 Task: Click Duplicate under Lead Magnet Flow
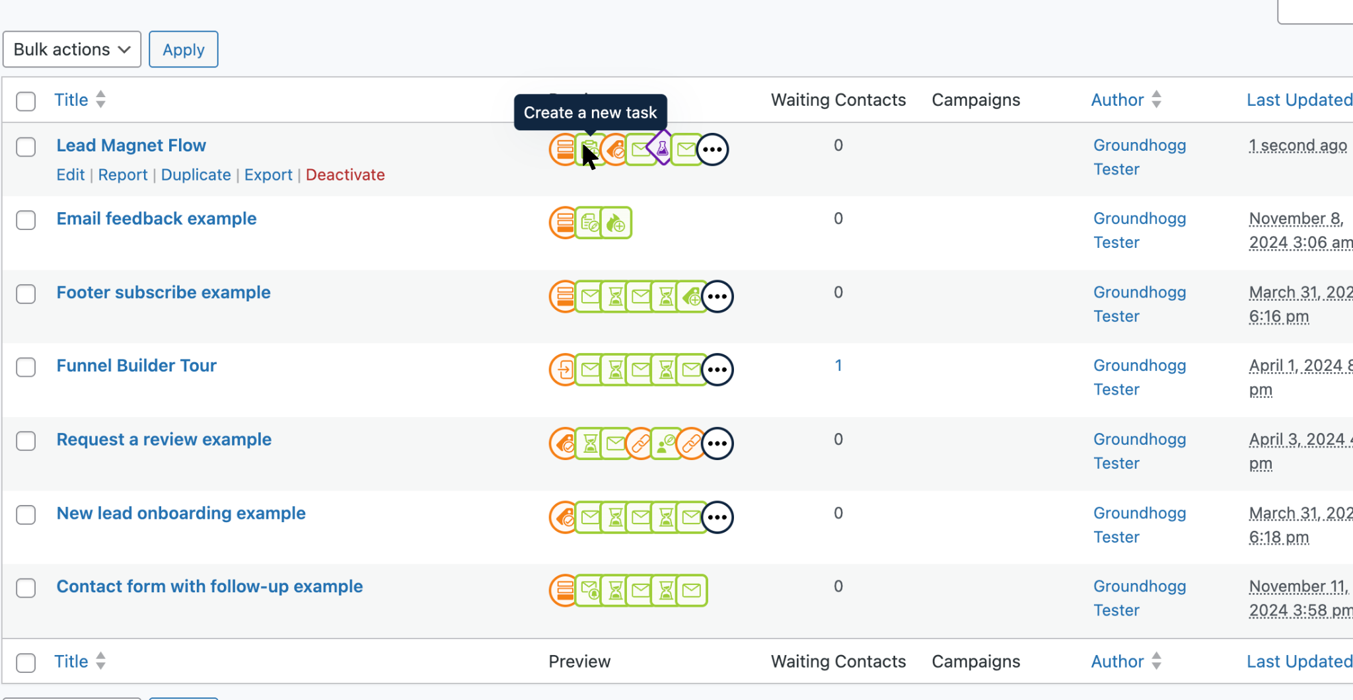click(196, 175)
